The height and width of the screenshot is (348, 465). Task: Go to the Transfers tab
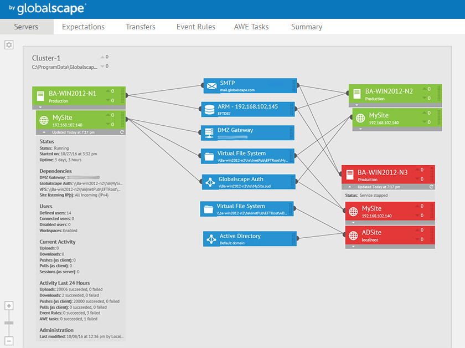pyautogui.click(x=141, y=27)
